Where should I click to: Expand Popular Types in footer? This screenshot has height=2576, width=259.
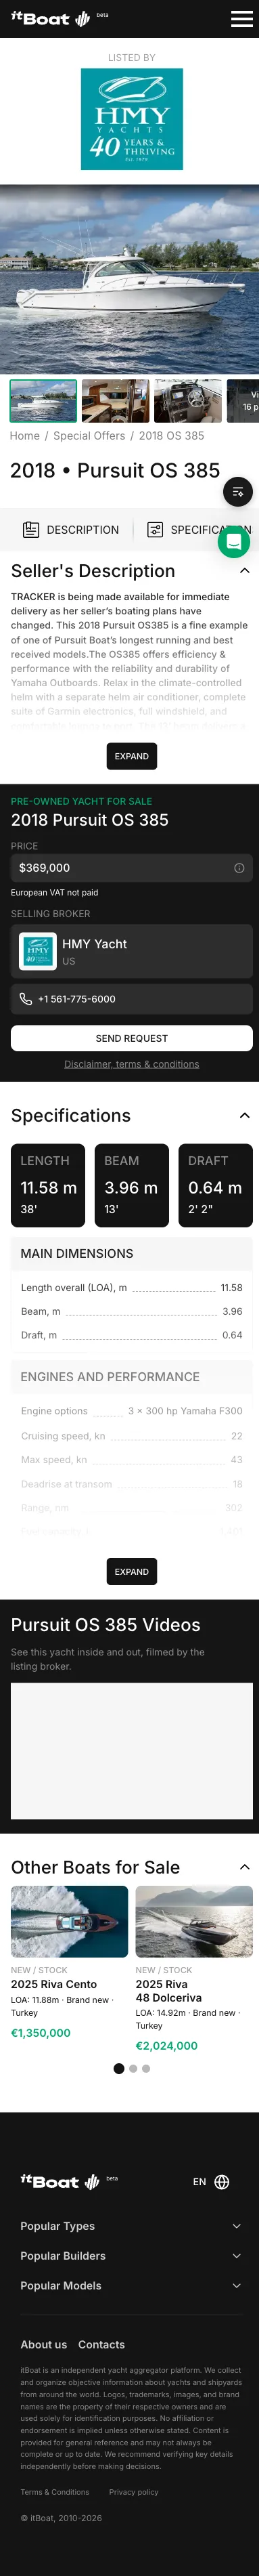[131, 2226]
